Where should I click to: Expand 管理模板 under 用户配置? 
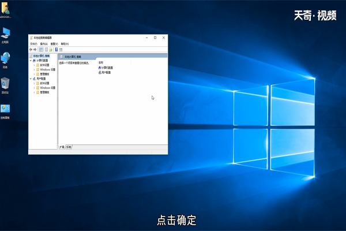pos(34,92)
